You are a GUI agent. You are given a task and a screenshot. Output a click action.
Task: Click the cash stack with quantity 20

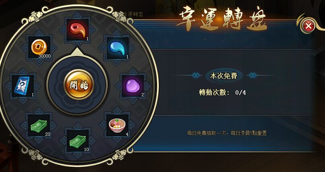(x=39, y=125)
